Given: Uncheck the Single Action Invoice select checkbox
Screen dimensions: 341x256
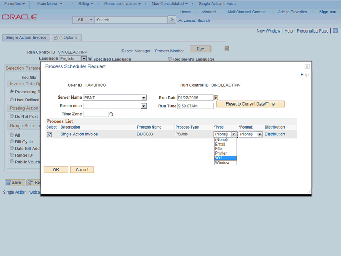Looking at the screenshot, I should [50, 134].
